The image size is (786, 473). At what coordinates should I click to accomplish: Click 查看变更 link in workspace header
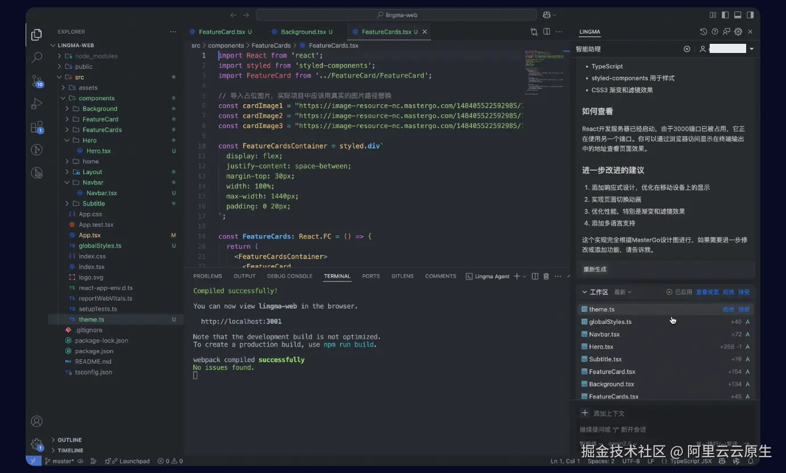click(x=707, y=292)
